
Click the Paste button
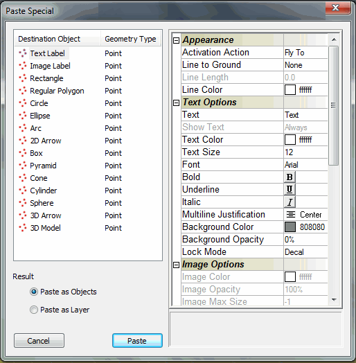(x=137, y=341)
